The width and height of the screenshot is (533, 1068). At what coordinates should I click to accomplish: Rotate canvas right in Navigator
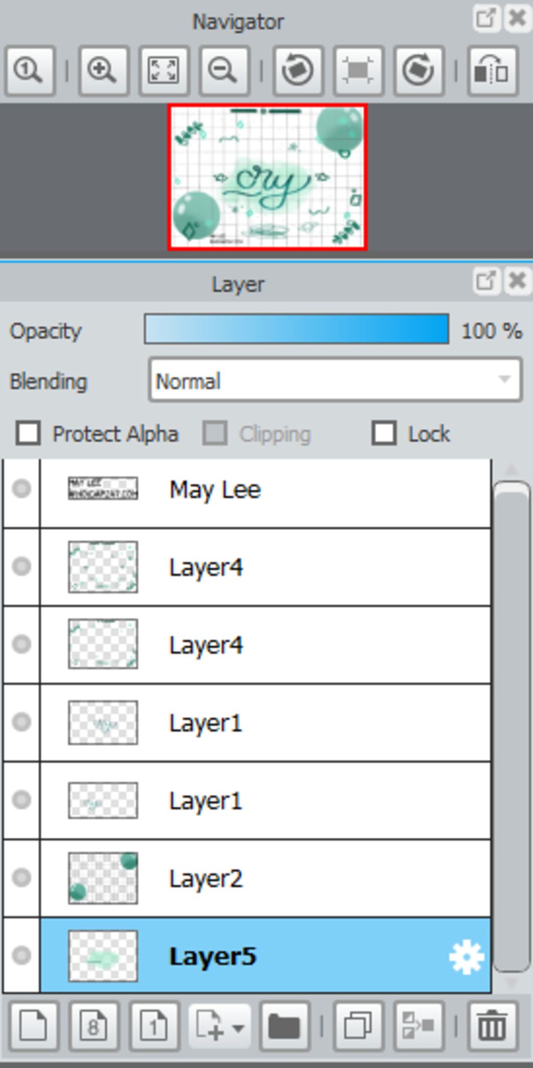click(x=419, y=71)
